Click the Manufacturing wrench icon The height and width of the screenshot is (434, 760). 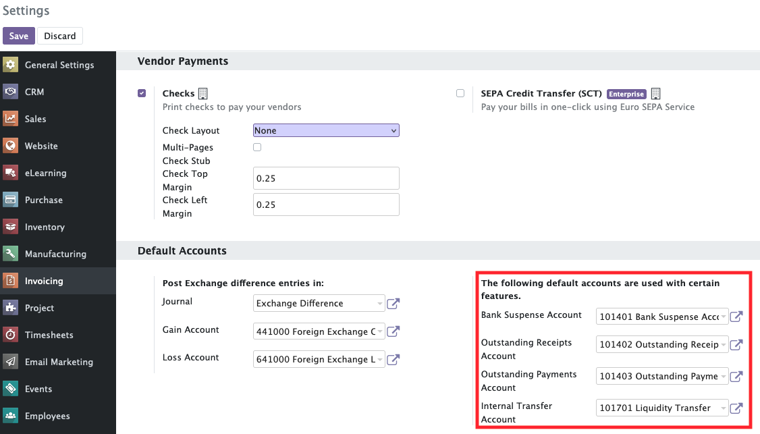point(10,254)
